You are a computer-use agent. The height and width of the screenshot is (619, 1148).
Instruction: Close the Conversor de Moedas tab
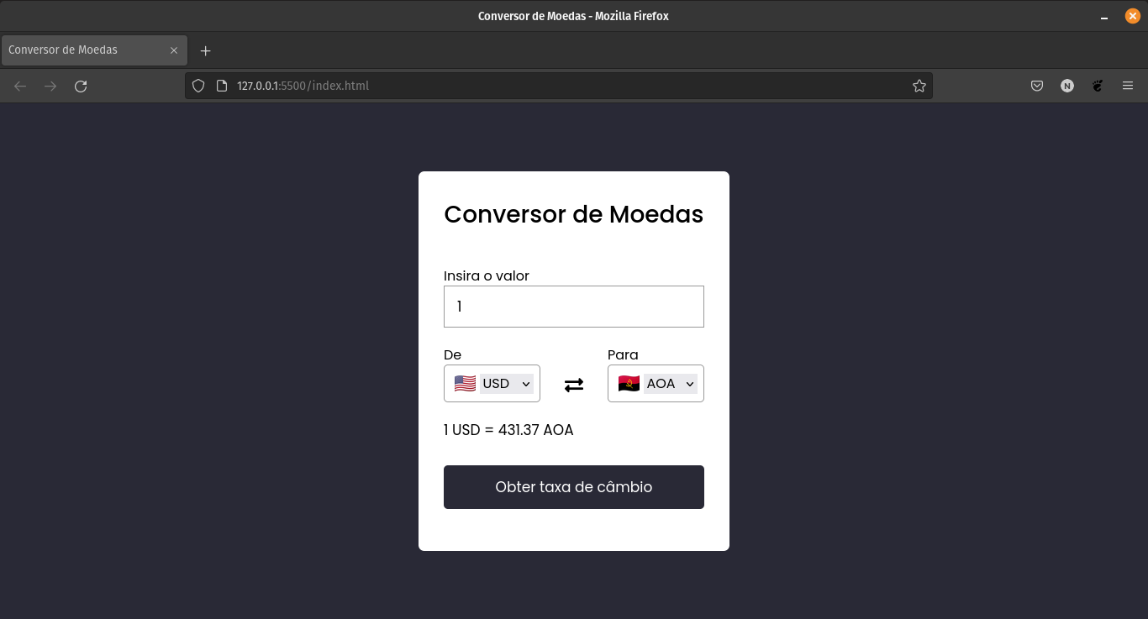(174, 50)
